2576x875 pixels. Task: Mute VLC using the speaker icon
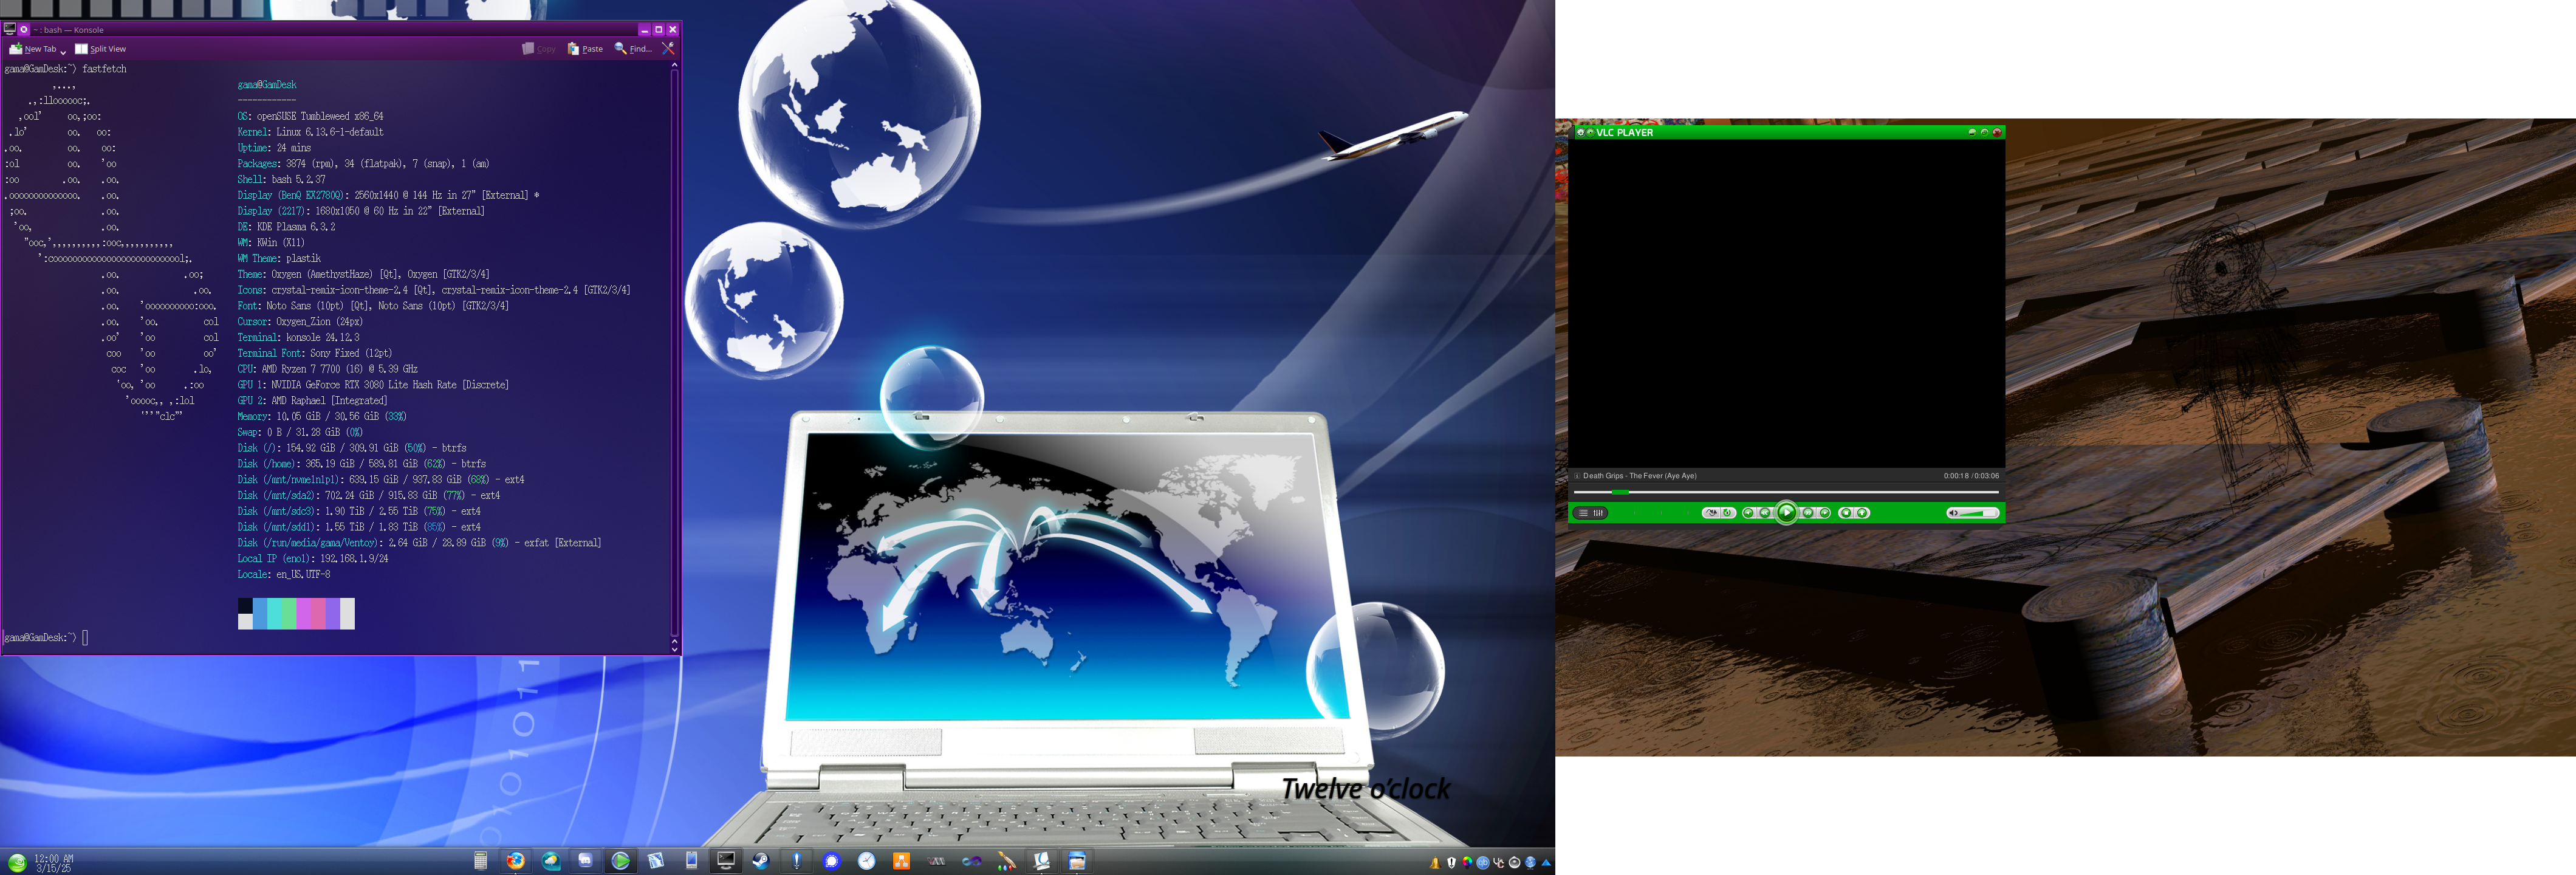(1953, 513)
